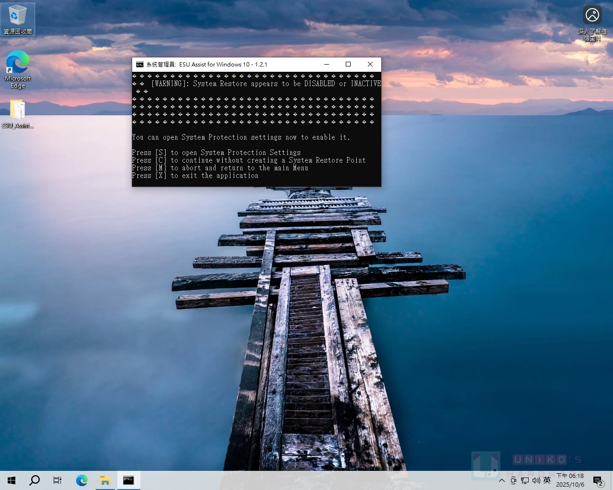613x490 pixels.
Task: Click the wallpaper info icon in the top-right corner
Action: pos(592,15)
